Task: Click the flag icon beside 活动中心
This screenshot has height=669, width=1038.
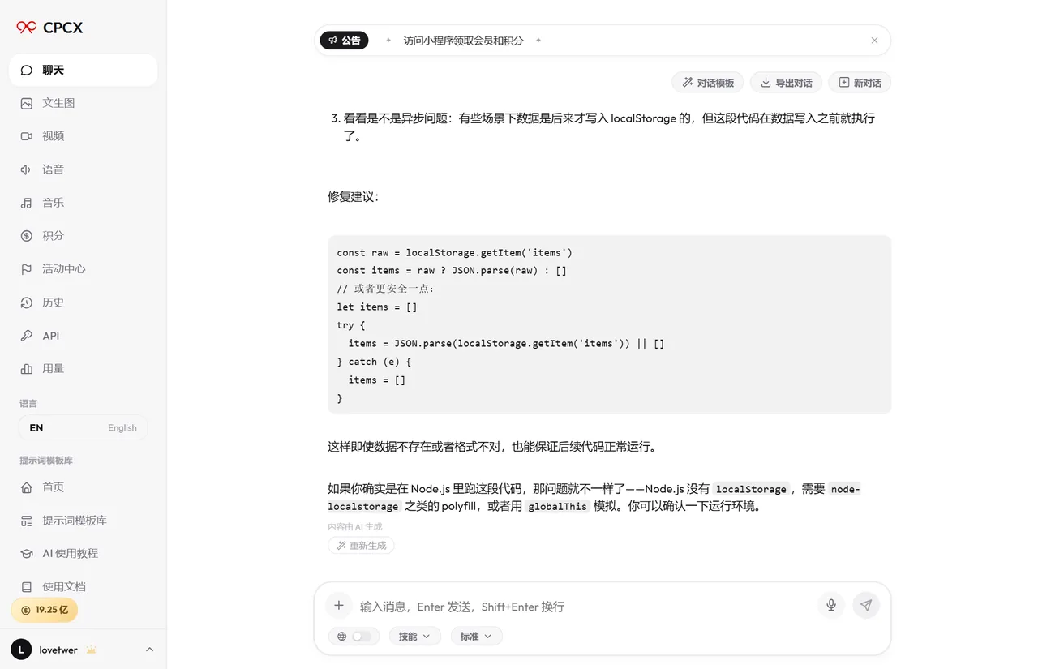Action: click(x=27, y=269)
